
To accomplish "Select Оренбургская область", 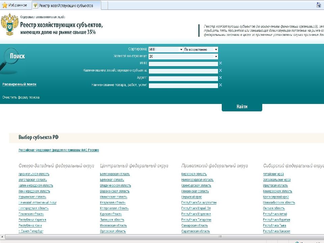I will 196,186.
